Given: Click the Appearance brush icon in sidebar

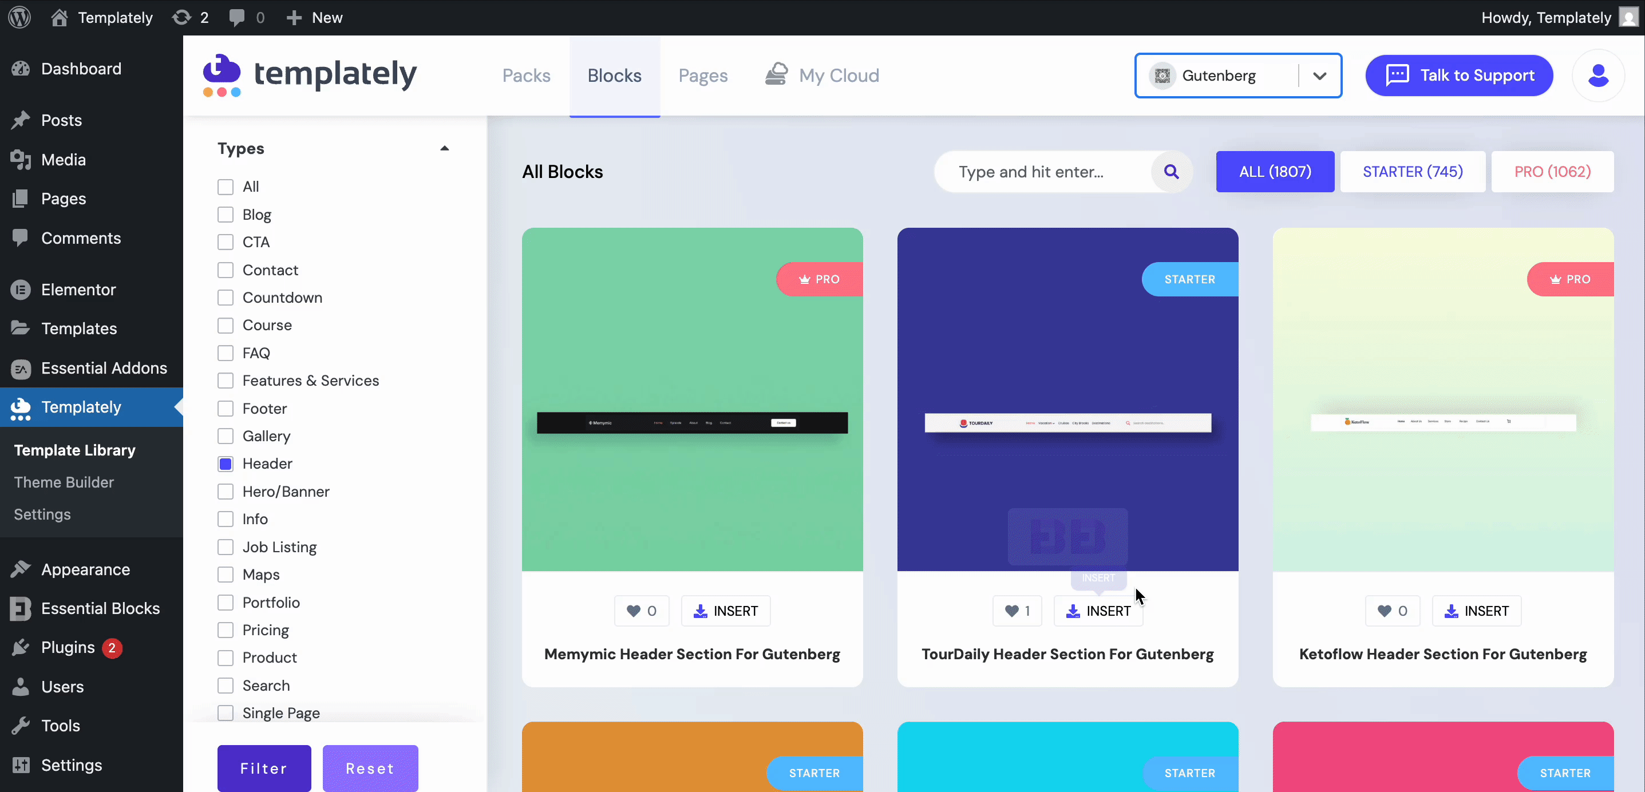Looking at the screenshot, I should tap(21, 569).
